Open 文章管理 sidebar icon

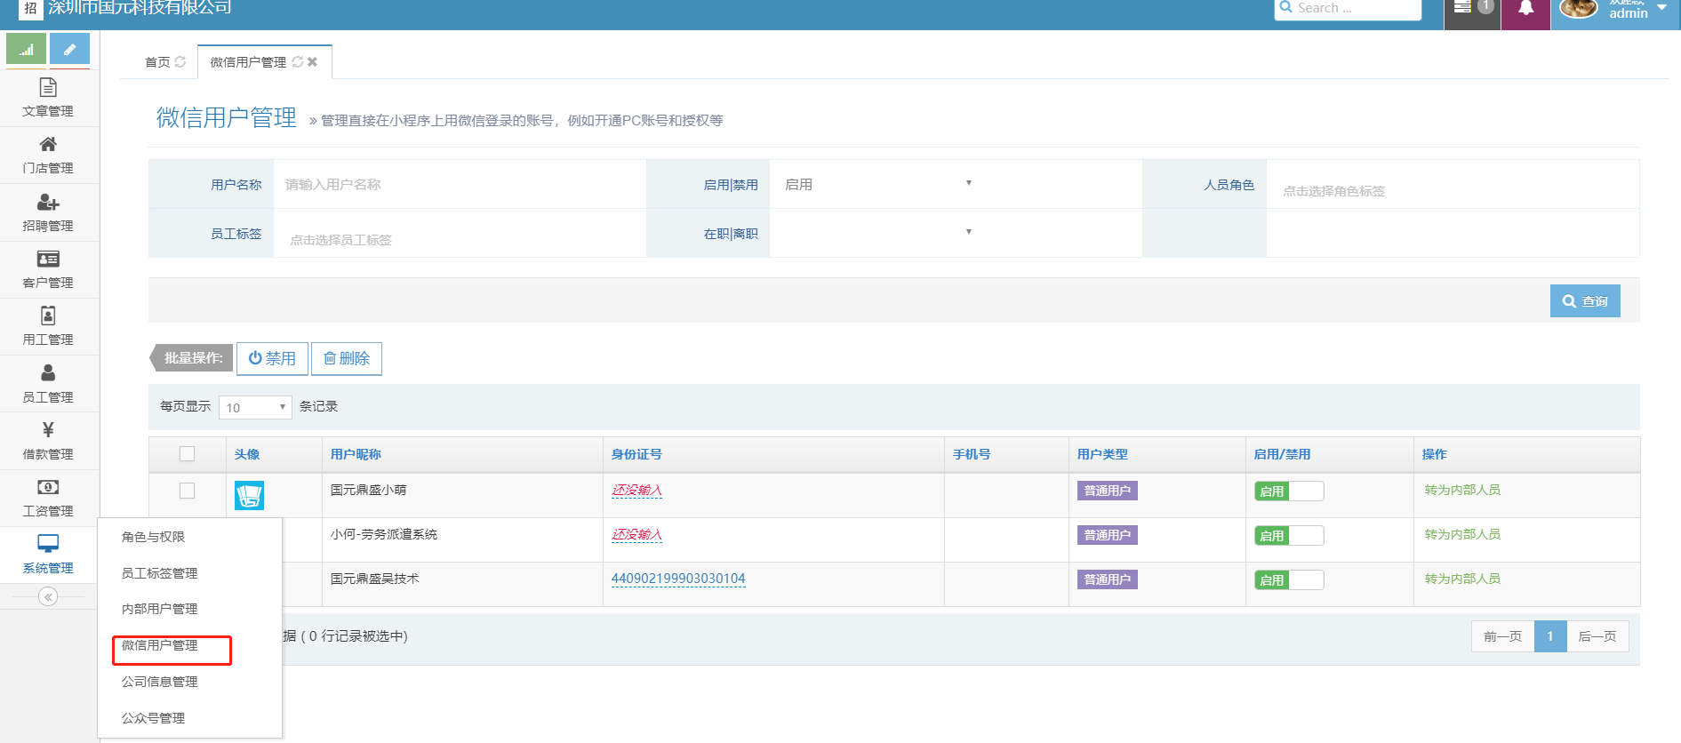pyautogui.click(x=48, y=88)
